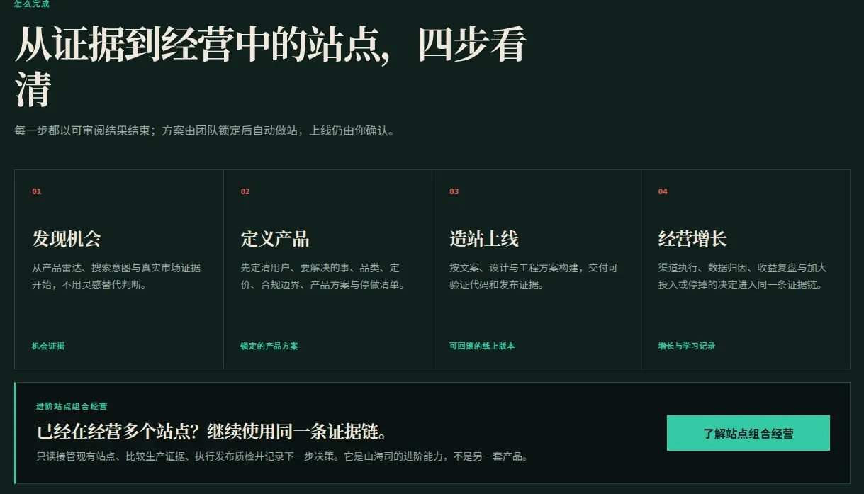Click the banner description about 只读接管现有站点
864x494 pixels.
[282, 456]
